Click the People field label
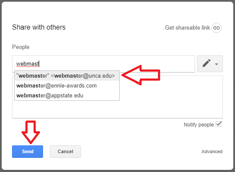Viewport: 235px width, 172px height. pyautogui.click(x=21, y=47)
